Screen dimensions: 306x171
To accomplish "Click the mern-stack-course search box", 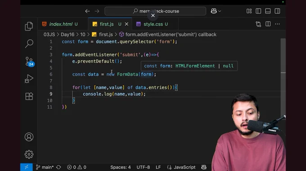I will coord(155,11).
